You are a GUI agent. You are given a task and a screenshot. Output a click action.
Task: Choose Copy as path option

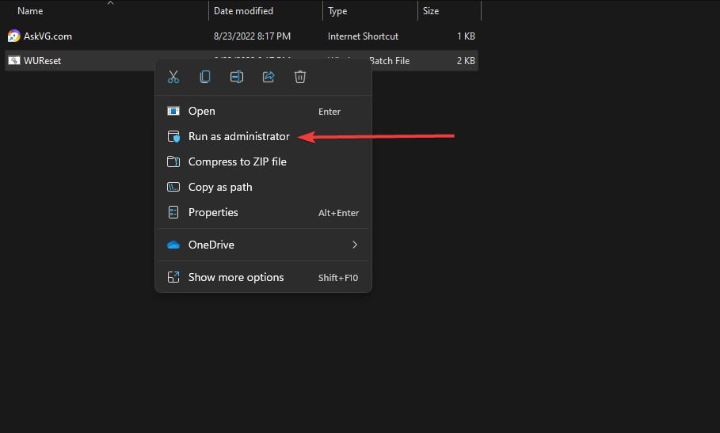click(219, 188)
